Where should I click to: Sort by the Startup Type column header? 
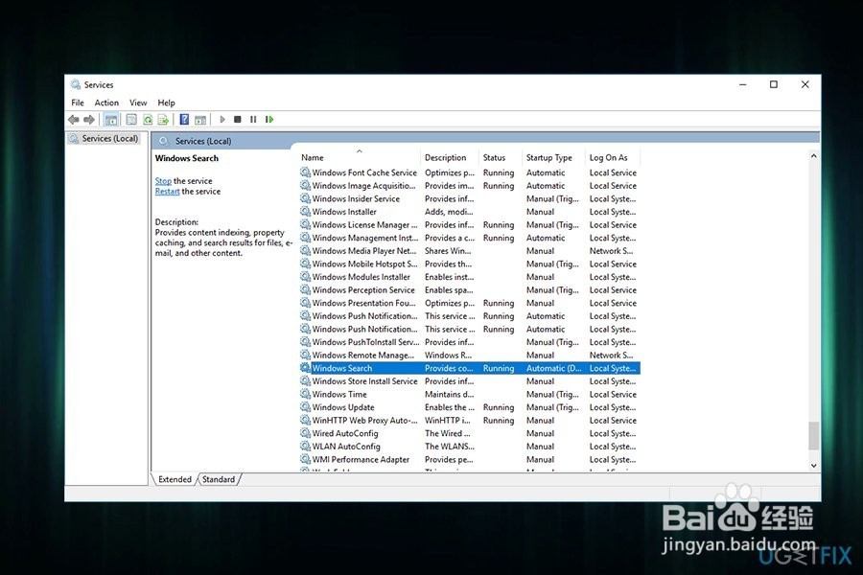click(x=553, y=157)
